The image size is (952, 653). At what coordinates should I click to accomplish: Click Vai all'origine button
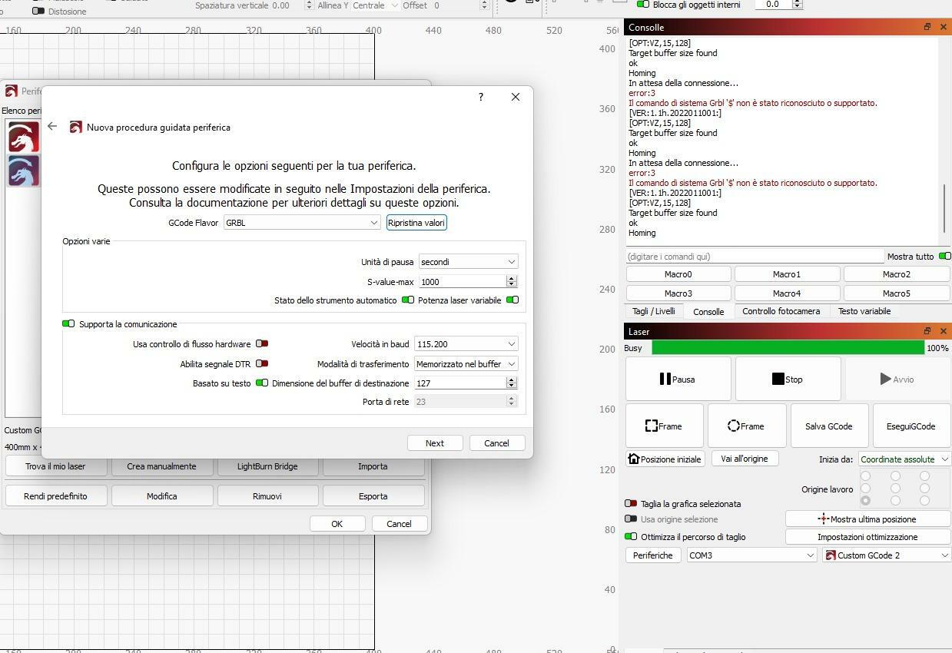[x=745, y=459]
